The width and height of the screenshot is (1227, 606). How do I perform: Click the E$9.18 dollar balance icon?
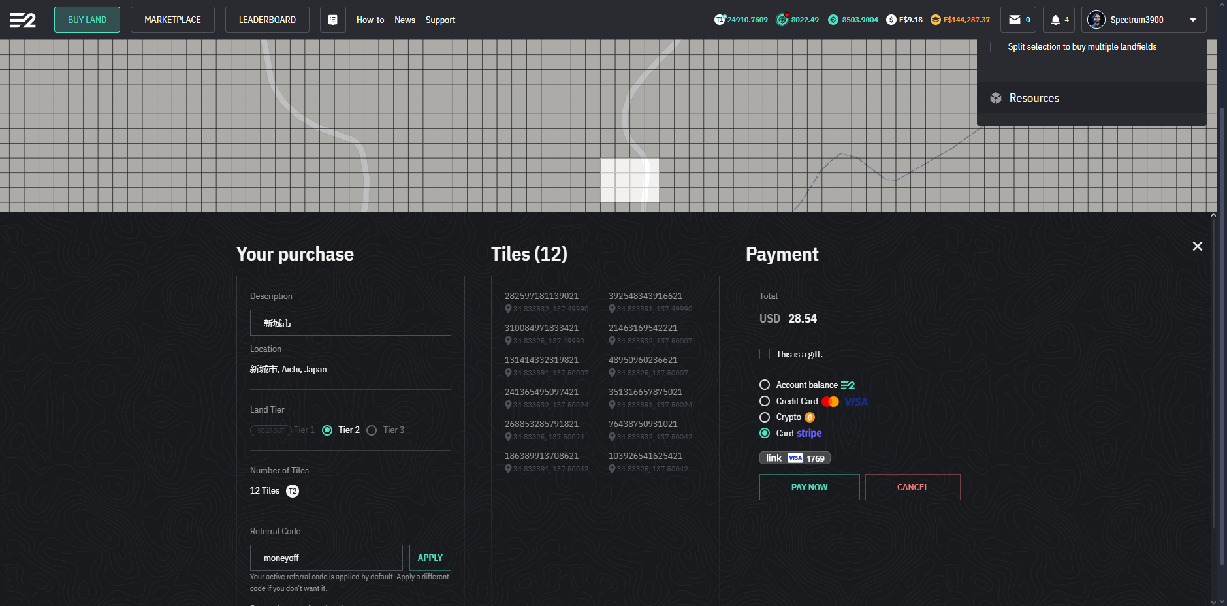click(891, 20)
